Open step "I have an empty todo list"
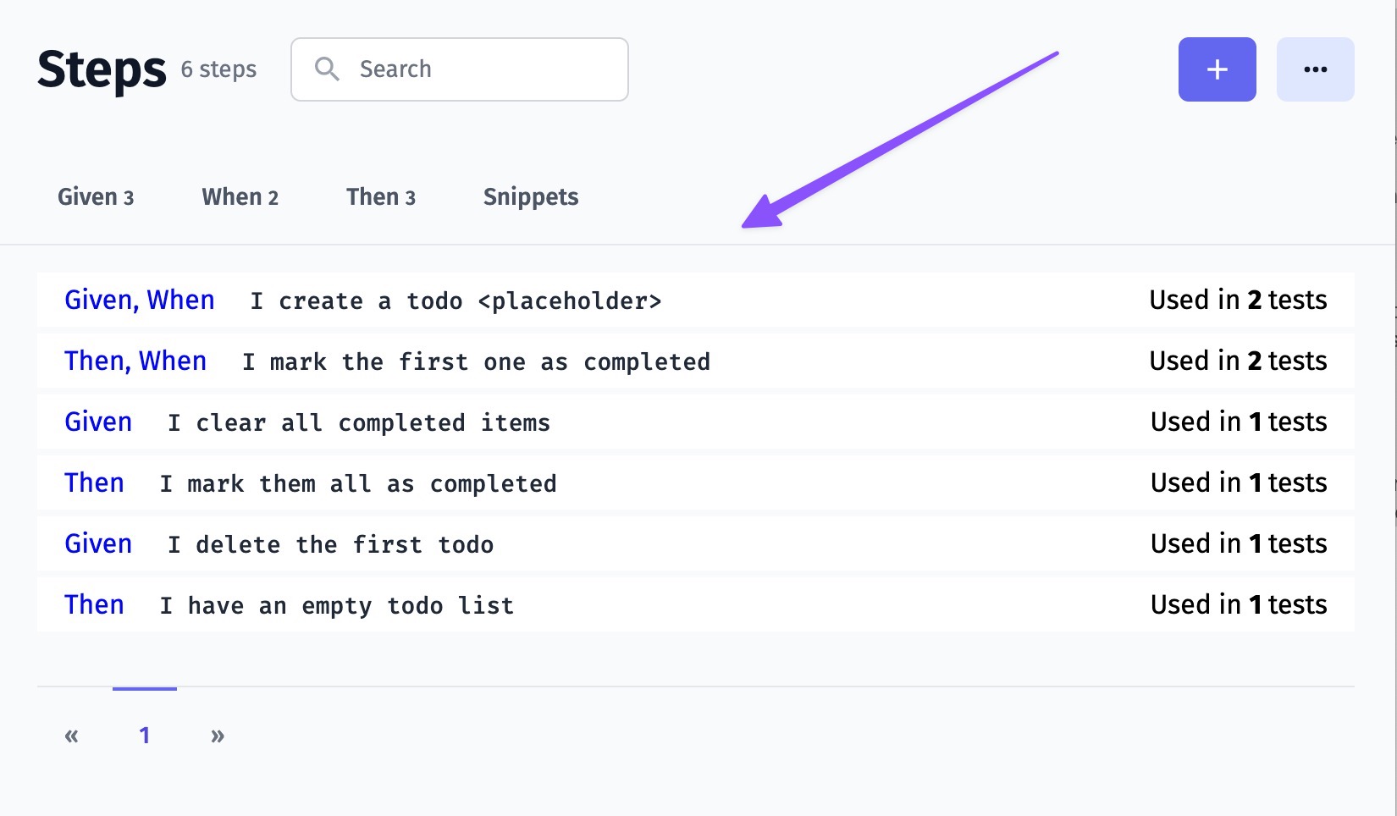This screenshot has height=816, width=1397. (337, 606)
